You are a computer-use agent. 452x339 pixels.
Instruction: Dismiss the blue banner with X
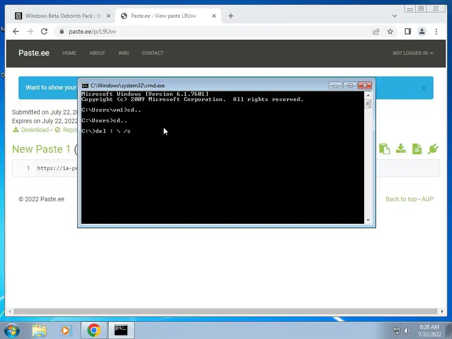(424, 88)
